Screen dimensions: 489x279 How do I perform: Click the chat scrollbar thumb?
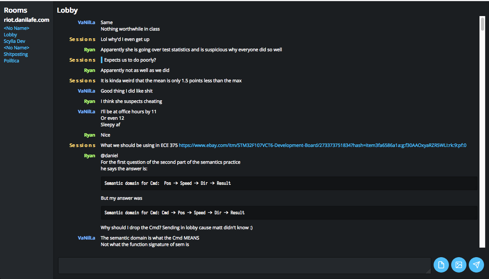click(x=482, y=24)
